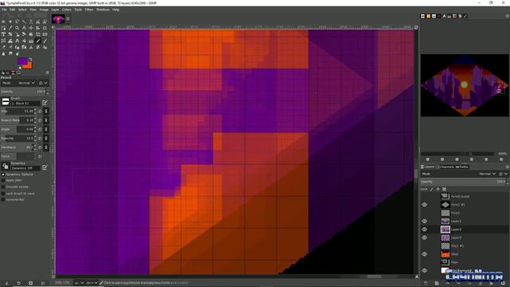
Task: Select the Crop tool
Action: [x=45, y=28]
